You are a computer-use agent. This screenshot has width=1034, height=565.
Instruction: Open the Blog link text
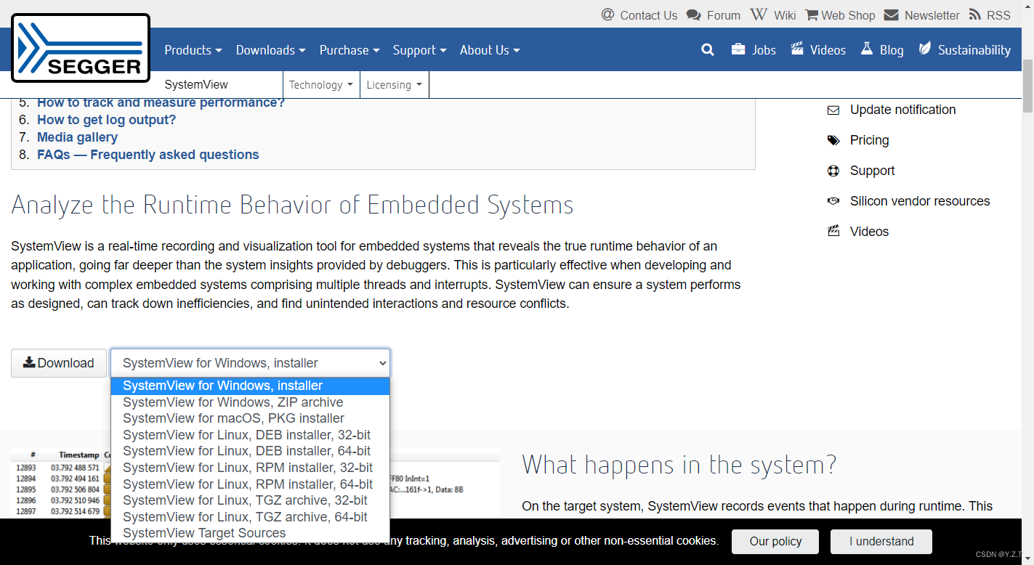pyautogui.click(x=892, y=50)
